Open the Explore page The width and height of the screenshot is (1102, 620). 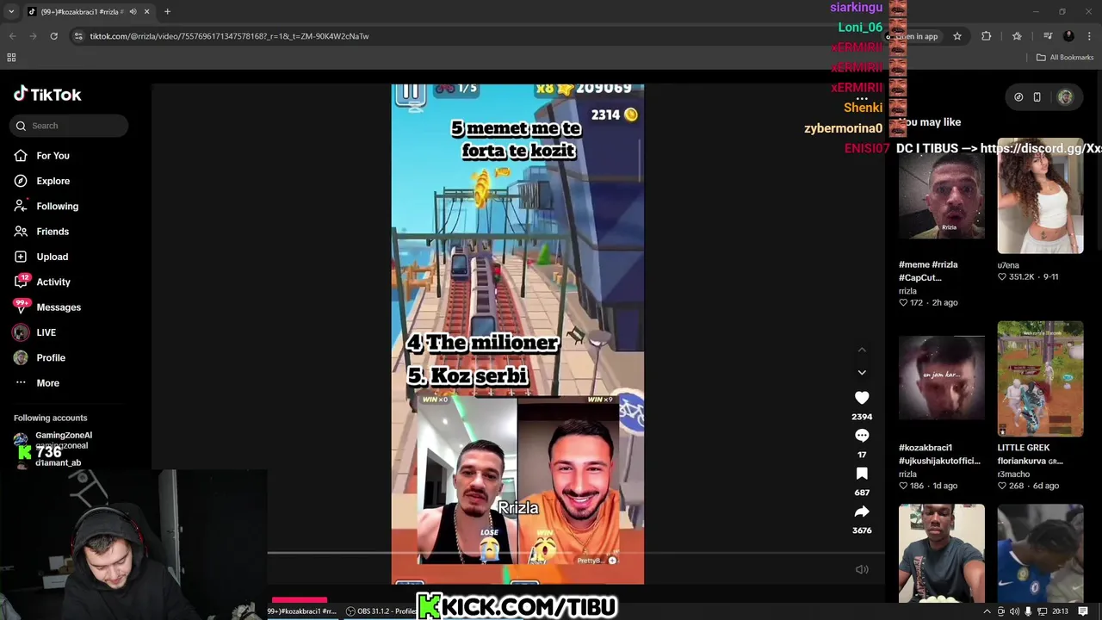pyautogui.click(x=42, y=181)
